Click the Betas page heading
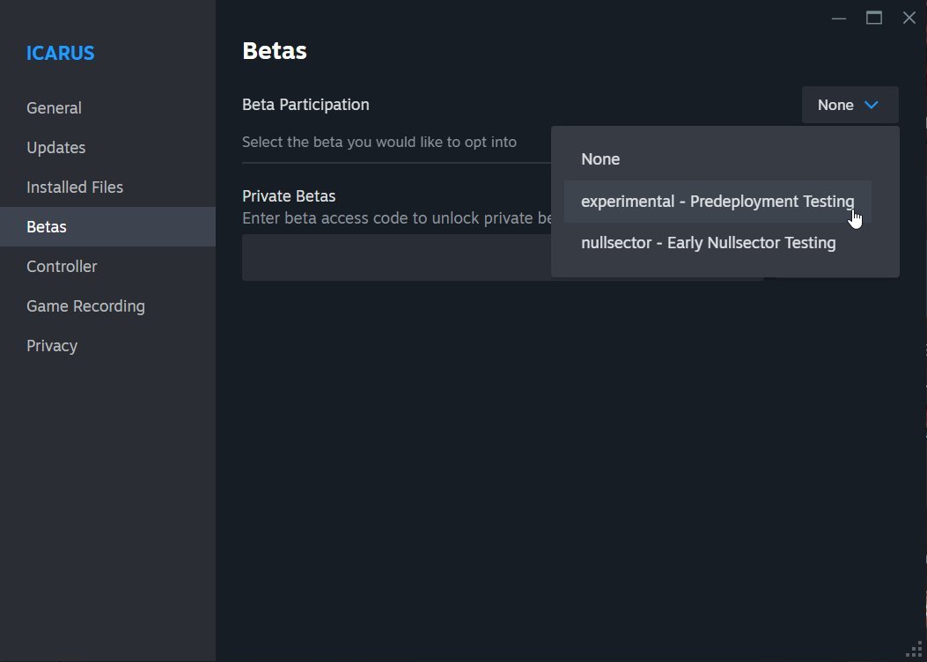927x662 pixels. pos(275,51)
